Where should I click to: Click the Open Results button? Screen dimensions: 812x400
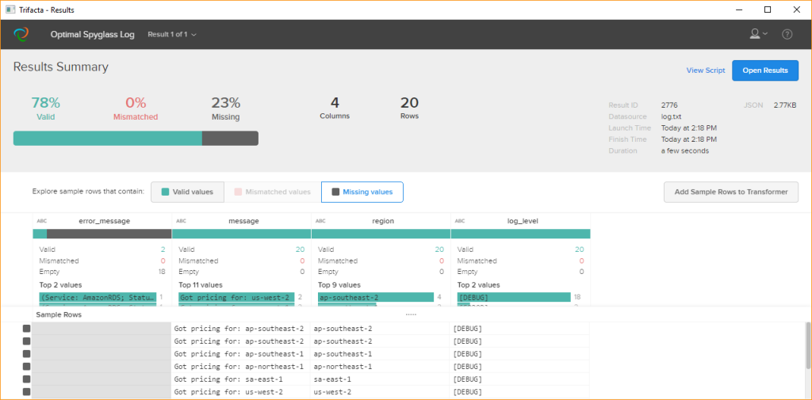click(x=765, y=70)
